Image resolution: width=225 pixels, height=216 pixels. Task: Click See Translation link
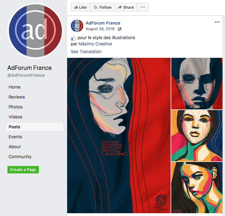(x=86, y=52)
